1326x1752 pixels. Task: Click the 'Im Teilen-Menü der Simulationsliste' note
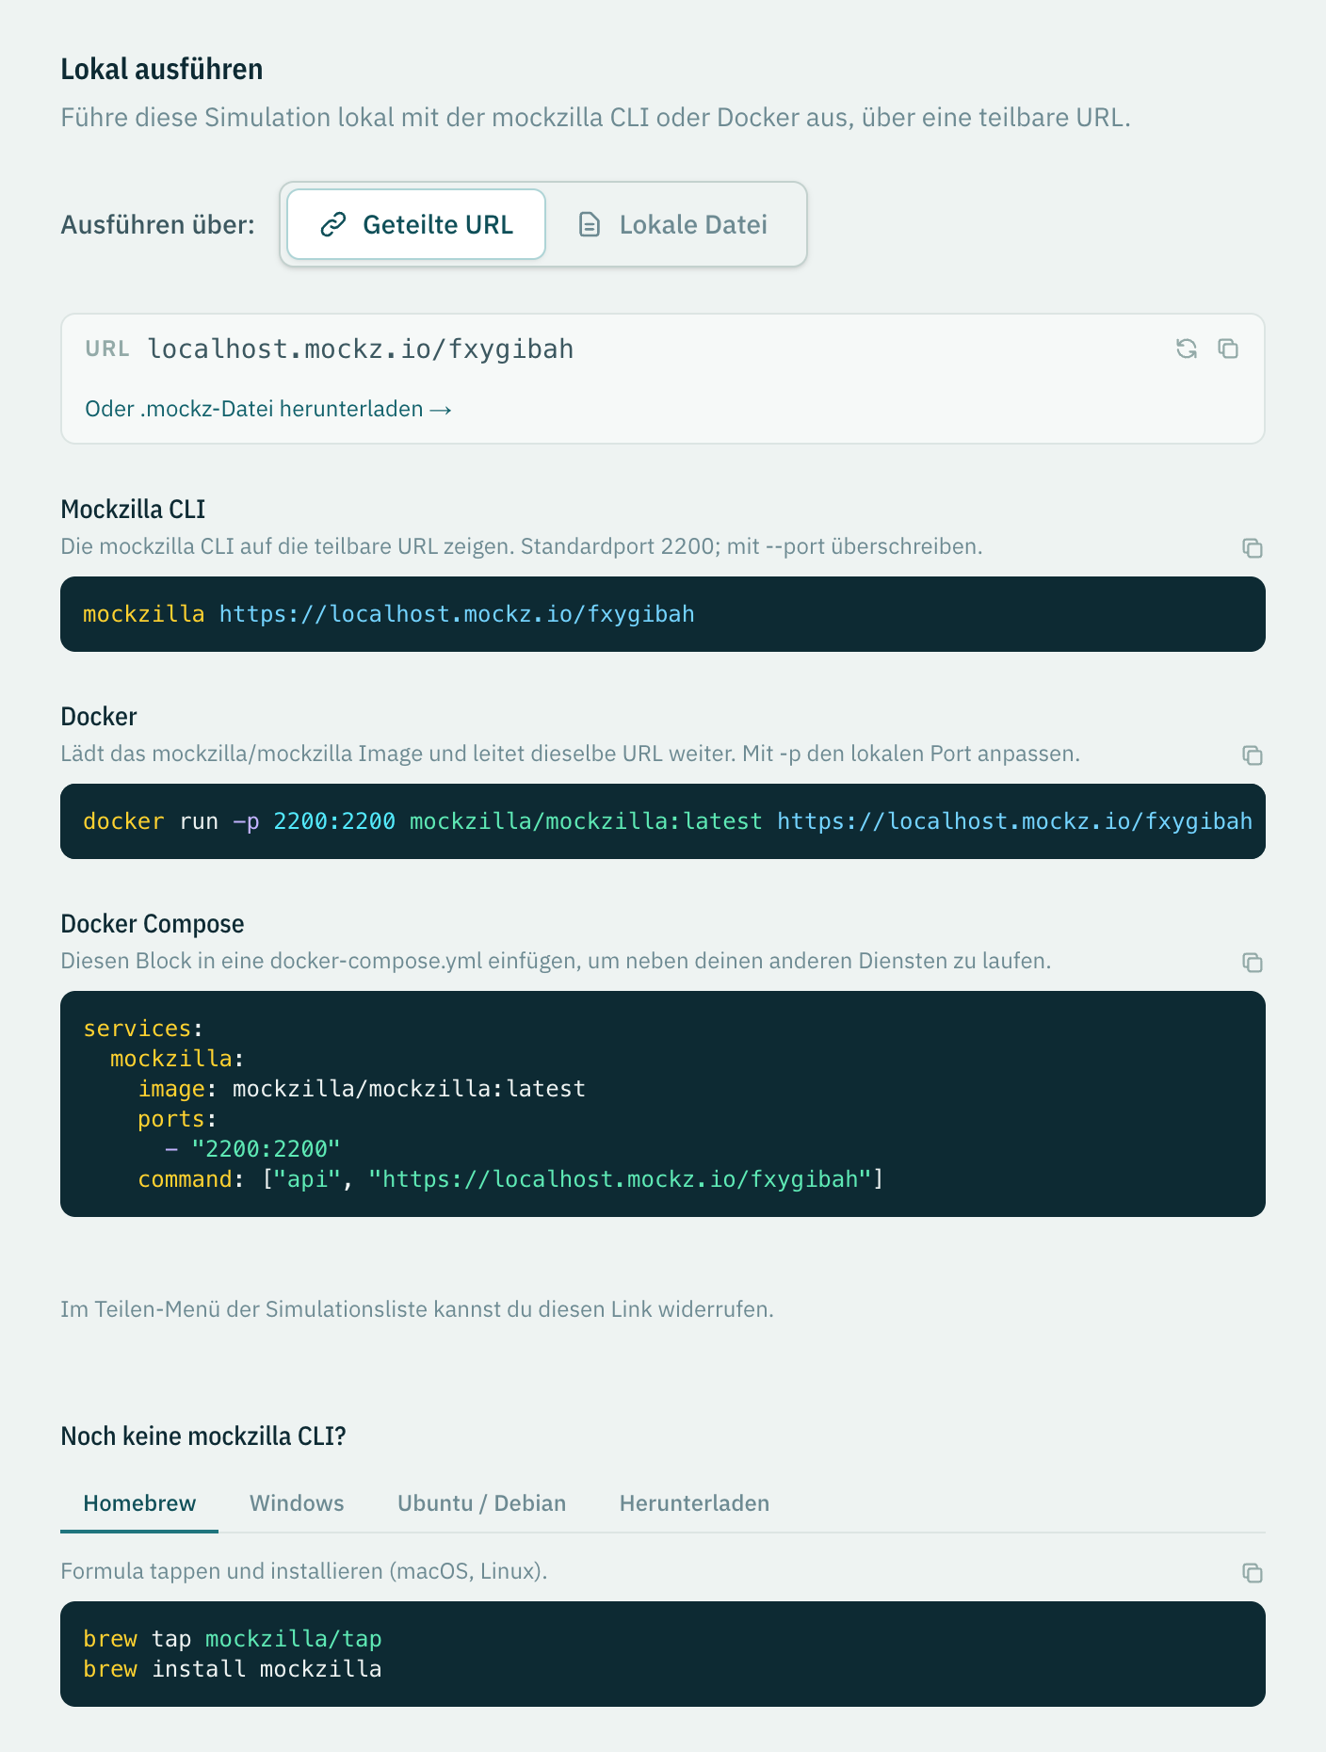point(417,1309)
